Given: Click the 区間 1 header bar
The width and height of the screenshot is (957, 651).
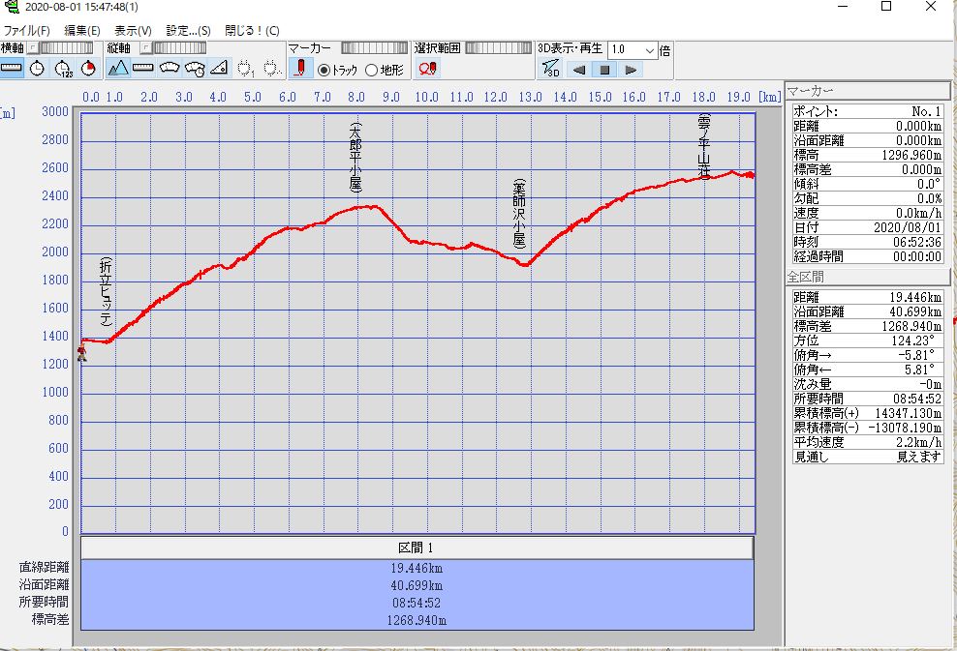Looking at the screenshot, I should click(x=417, y=547).
